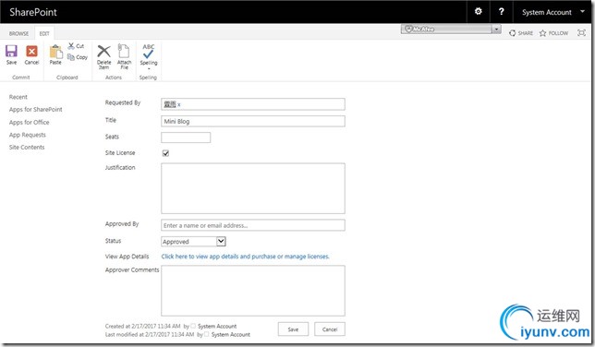Switch to the EDIT ribbon tab

pyautogui.click(x=44, y=33)
